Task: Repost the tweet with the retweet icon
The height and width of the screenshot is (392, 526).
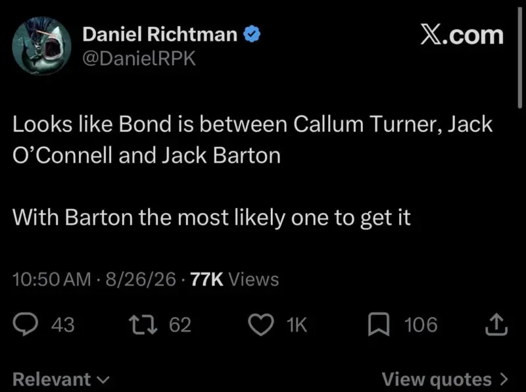Action: click(143, 324)
